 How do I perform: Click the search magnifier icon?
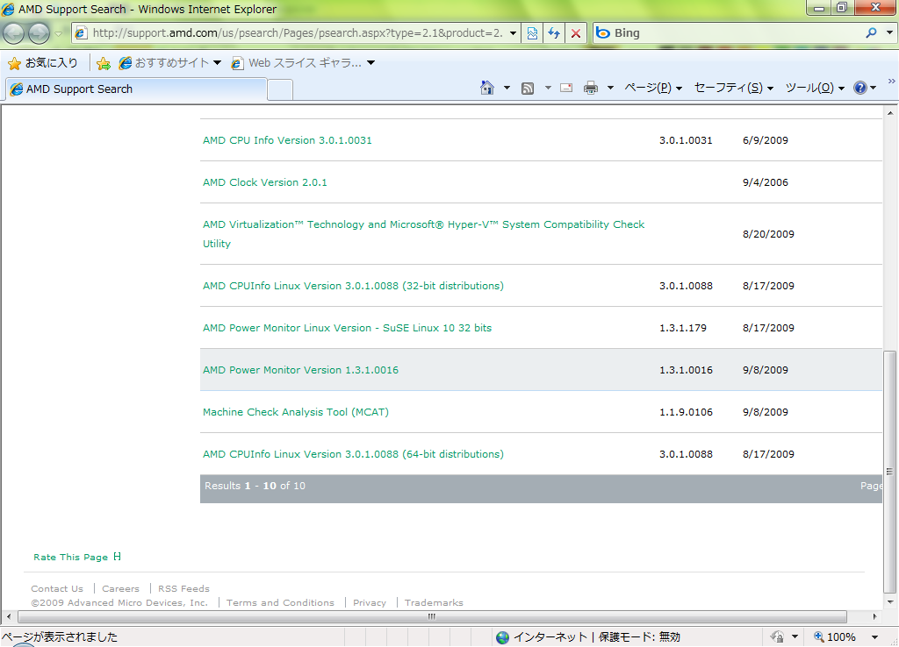pos(872,33)
